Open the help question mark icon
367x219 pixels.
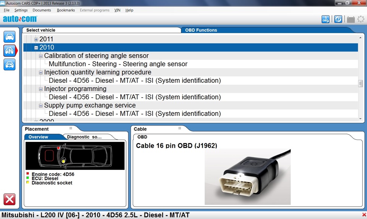point(338,19)
